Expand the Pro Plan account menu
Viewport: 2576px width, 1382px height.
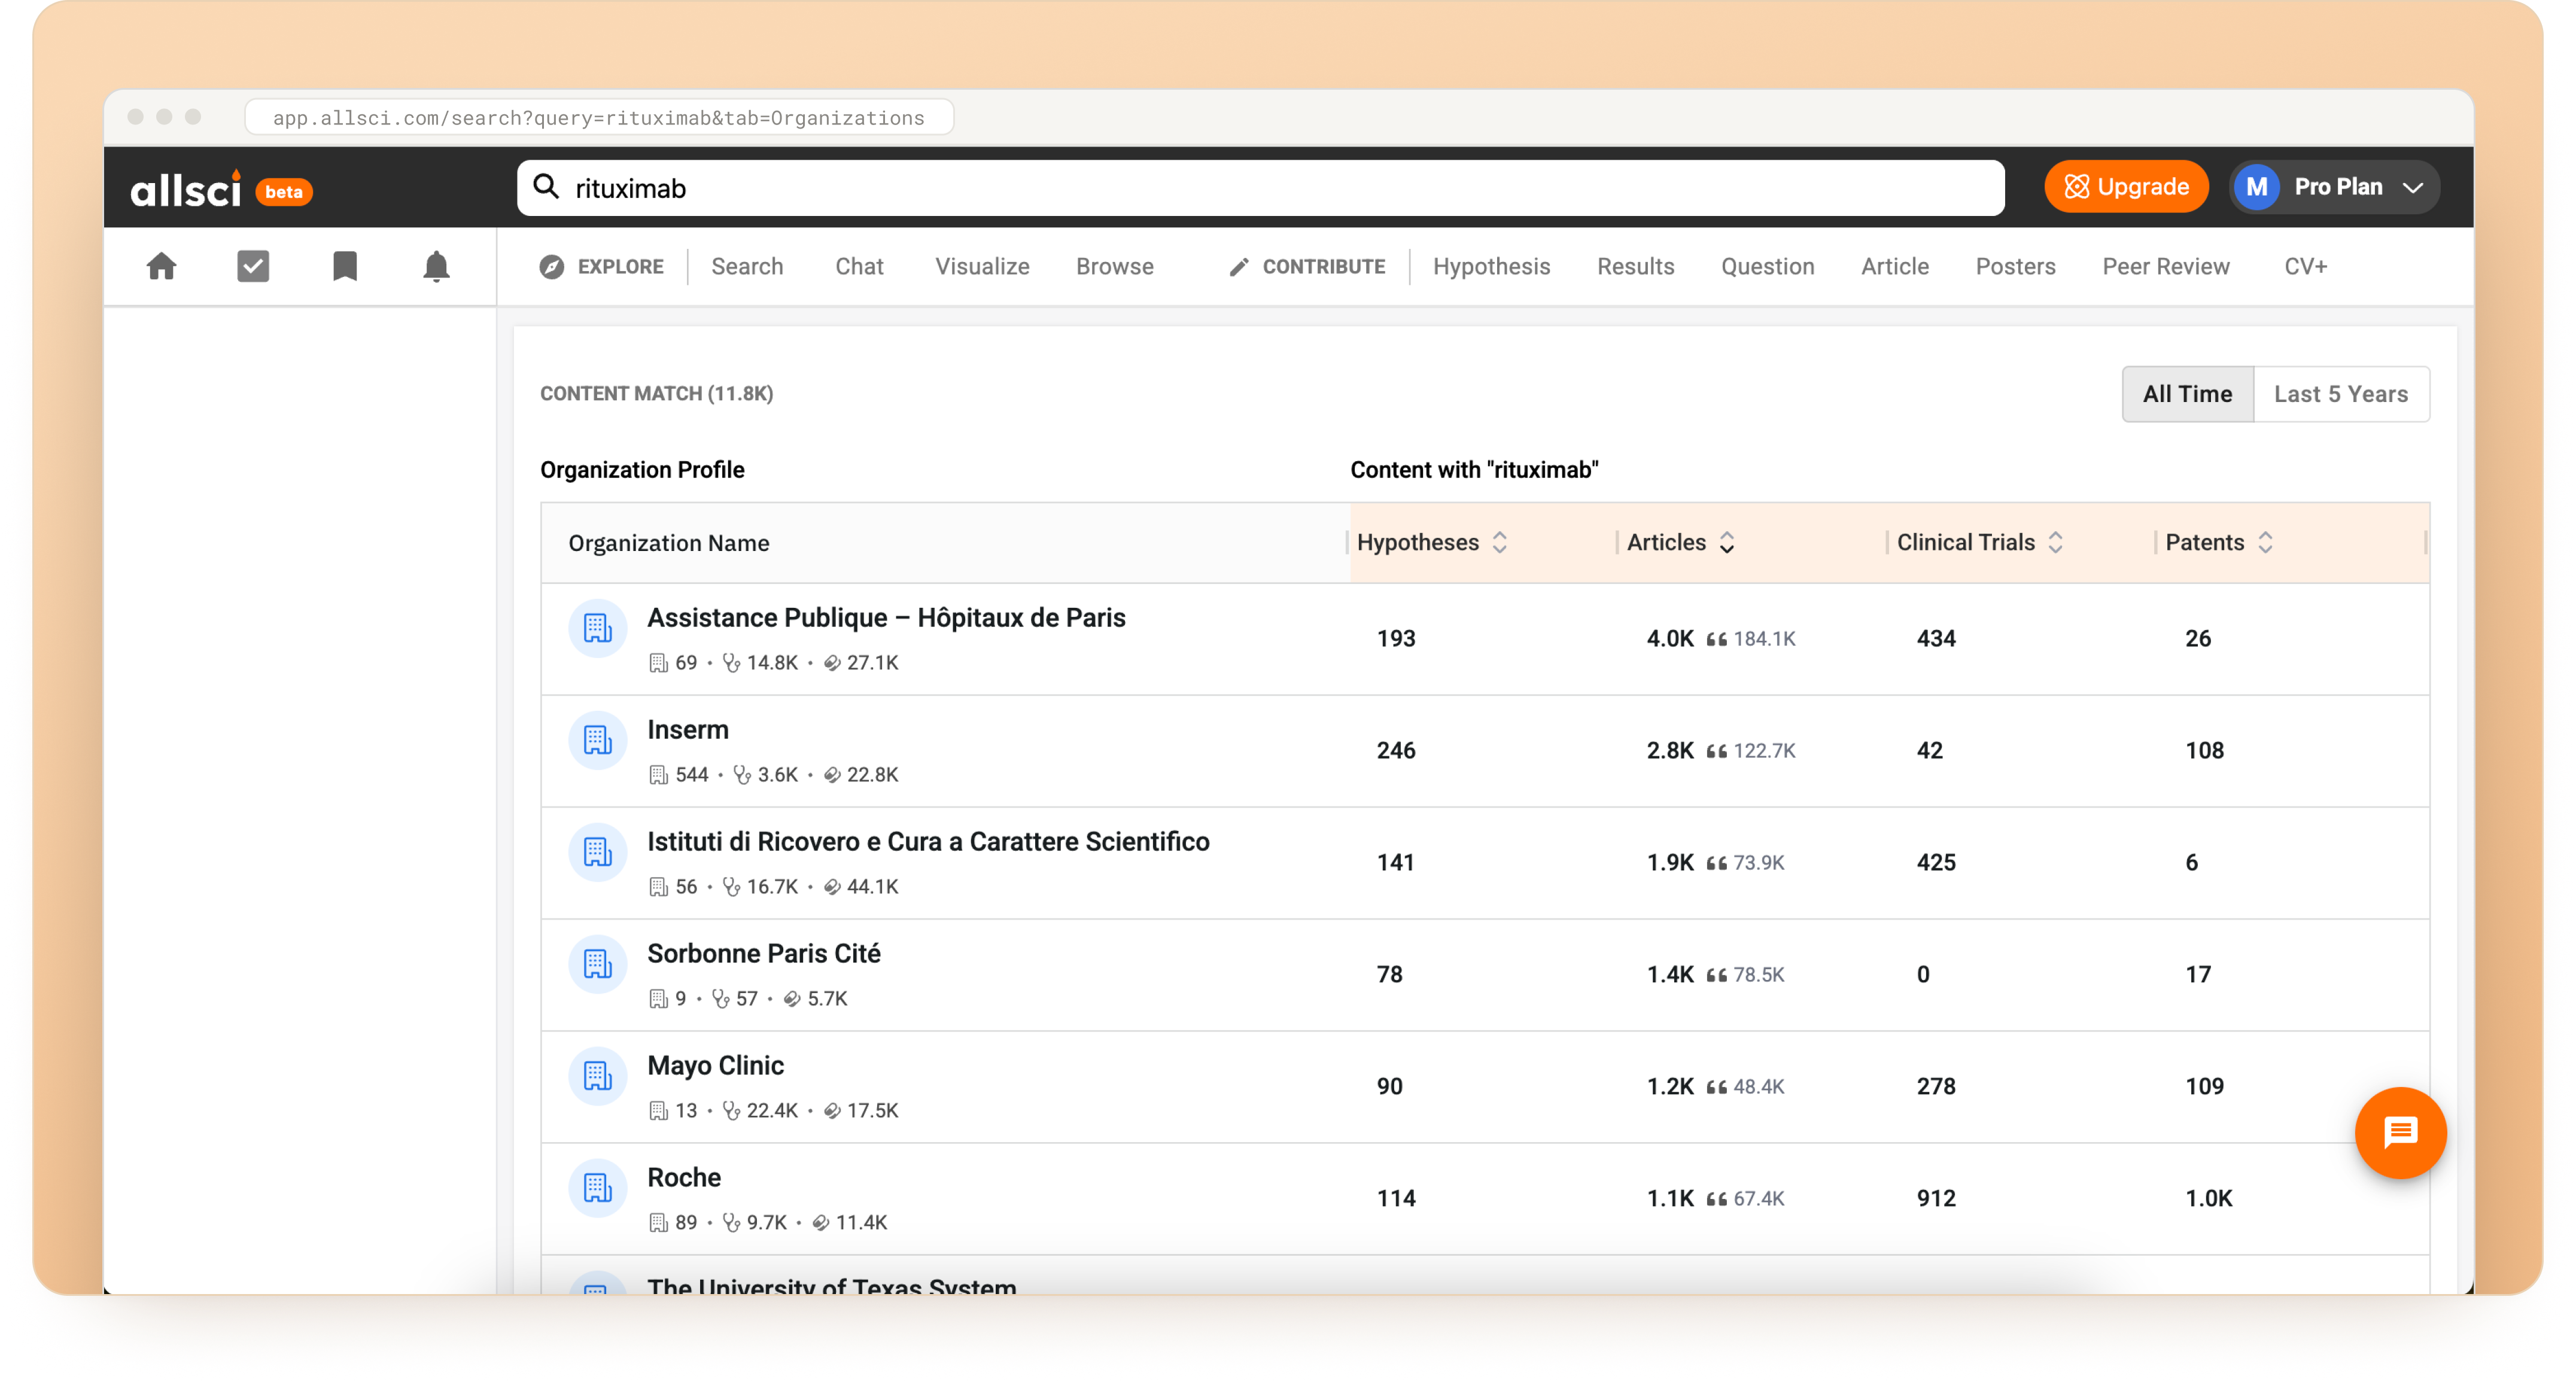pyautogui.click(x=2334, y=187)
